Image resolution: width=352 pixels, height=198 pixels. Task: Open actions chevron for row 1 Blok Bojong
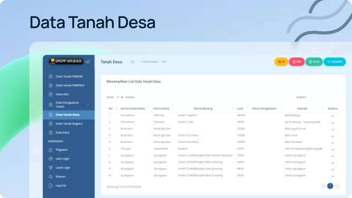tap(333, 116)
